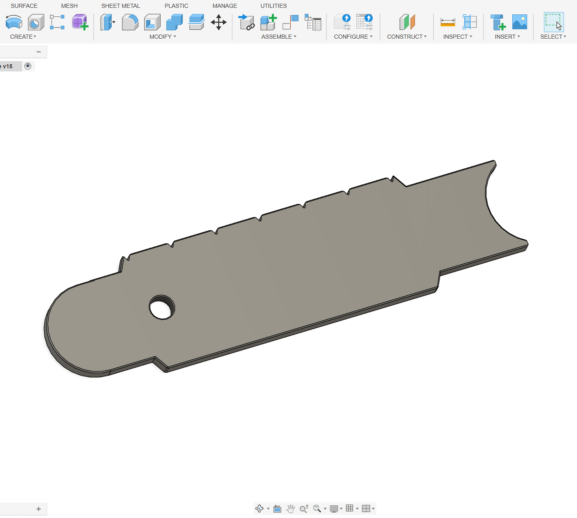Choose the Fillet tool in Modify

[130, 22]
